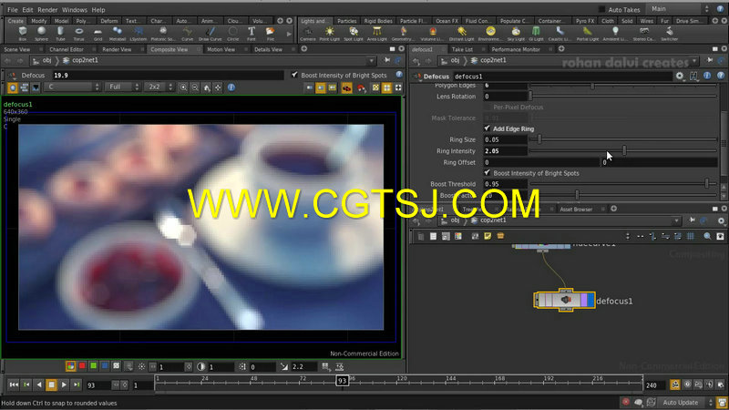Toggle the red channel display
Image resolution: width=729 pixels, height=410 pixels.
[82, 366]
